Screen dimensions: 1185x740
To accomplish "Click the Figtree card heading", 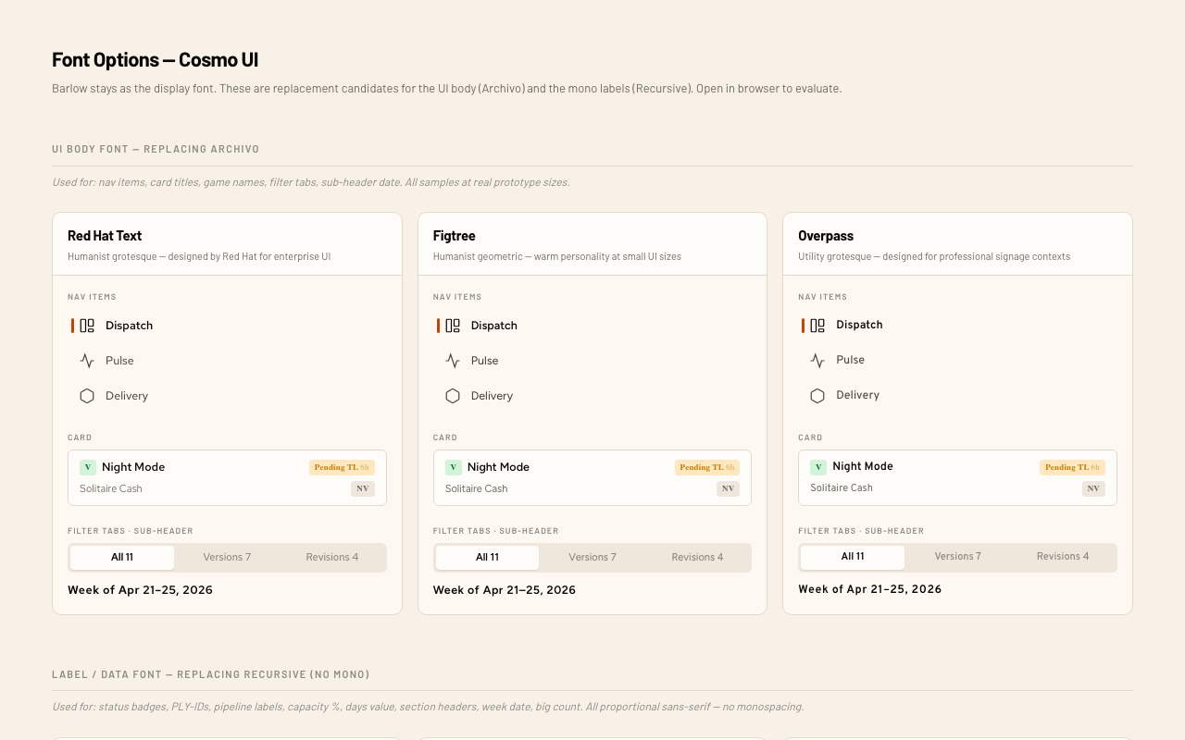I will click(455, 236).
